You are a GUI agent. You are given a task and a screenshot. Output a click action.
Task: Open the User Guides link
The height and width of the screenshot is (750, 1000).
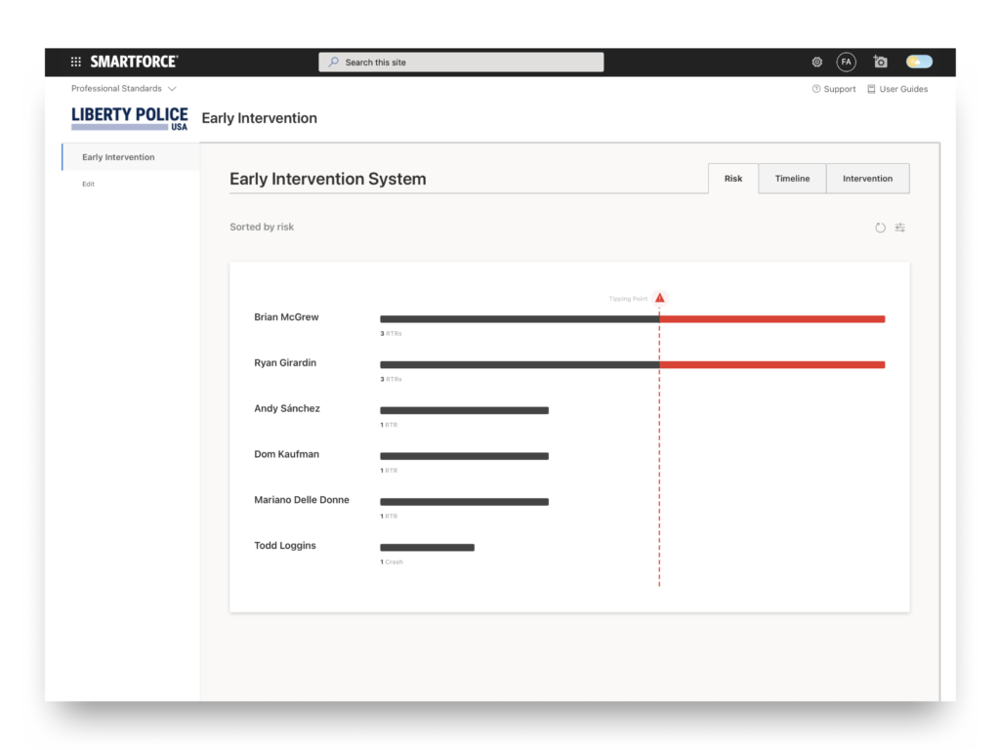coord(896,89)
